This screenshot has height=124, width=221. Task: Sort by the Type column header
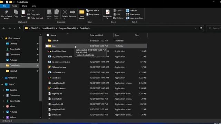pyautogui.click(x=117, y=35)
